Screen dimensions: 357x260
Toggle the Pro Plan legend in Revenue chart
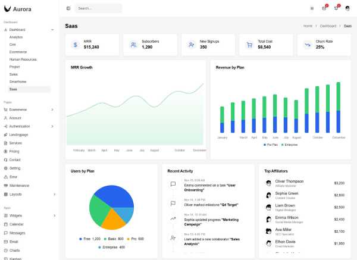(271, 145)
